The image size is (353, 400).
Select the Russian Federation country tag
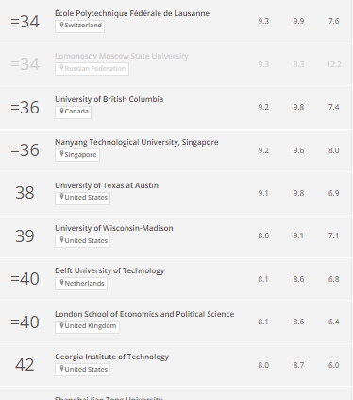coord(92,69)
